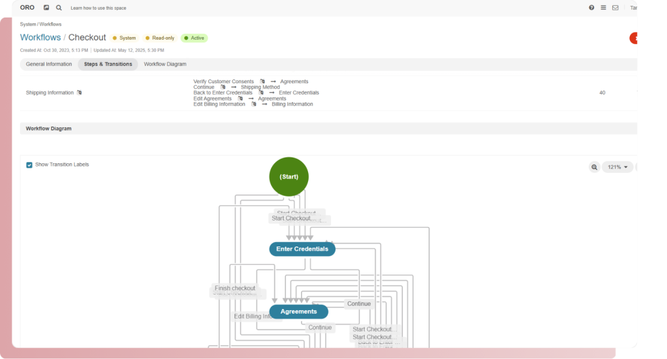Select the Steps & Transitions tab
Viewport: 667px width, 359px height.
(x=108, y=64)
